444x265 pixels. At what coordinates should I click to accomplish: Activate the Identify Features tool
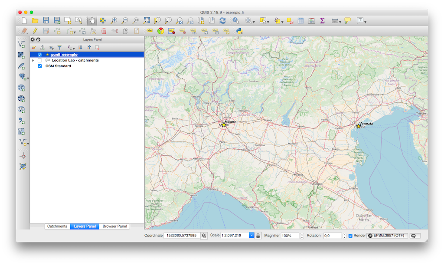click(x=235, y=20)
